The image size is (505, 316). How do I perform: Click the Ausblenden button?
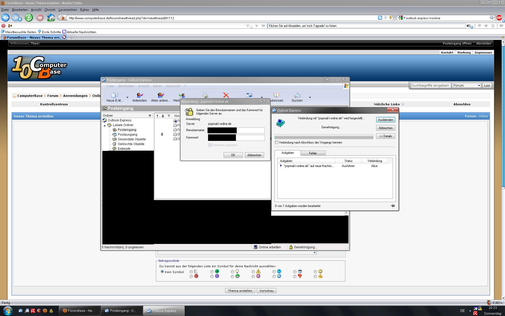coord(385,120)
